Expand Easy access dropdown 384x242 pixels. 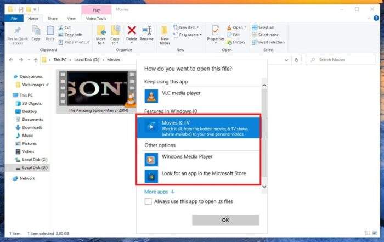pos(188,35)
